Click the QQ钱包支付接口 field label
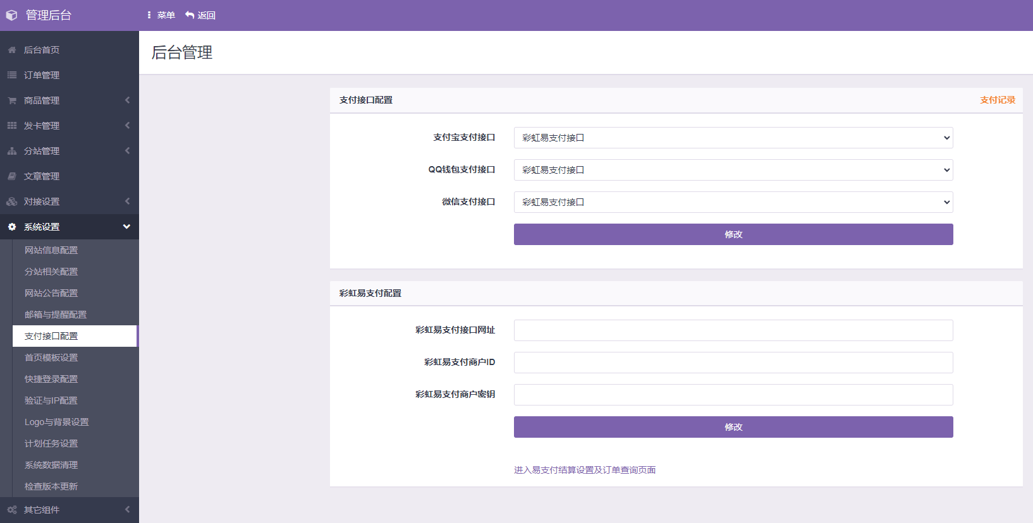1033x523 pixels. (x=461, y=169)
